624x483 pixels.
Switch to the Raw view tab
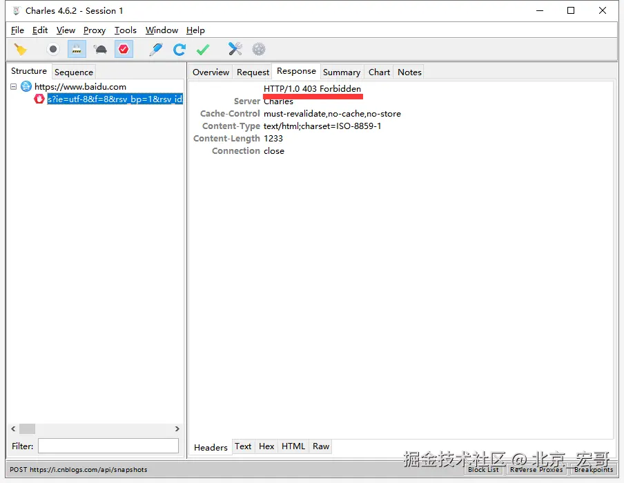[321, 446]
